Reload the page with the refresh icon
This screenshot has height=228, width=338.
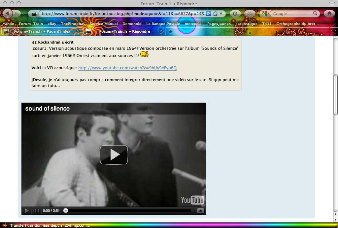click(x=235, y=14)
